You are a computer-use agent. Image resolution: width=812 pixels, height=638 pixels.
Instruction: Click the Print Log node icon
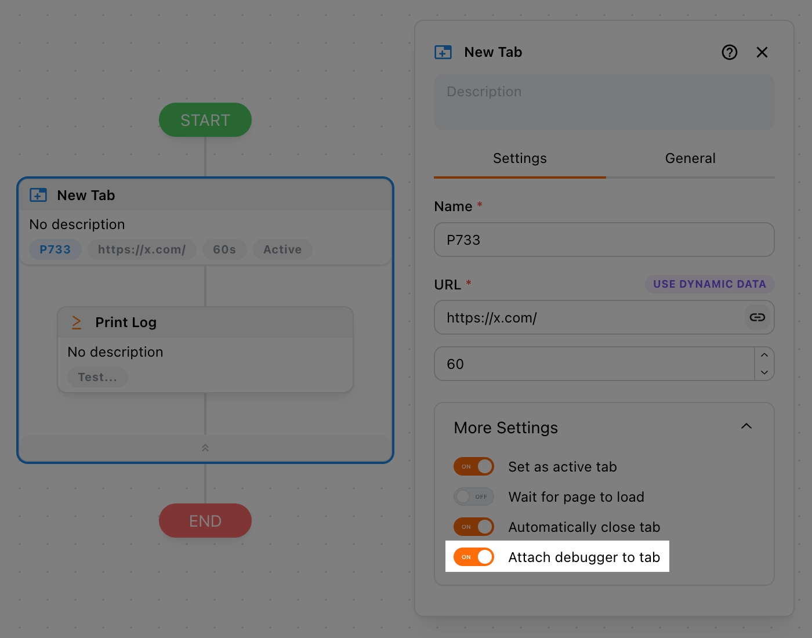[77, 322]
